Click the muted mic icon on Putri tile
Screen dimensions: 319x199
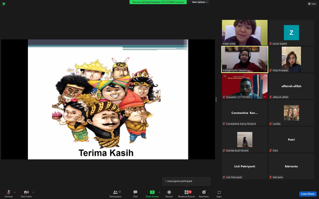click(x=271, y=150)
